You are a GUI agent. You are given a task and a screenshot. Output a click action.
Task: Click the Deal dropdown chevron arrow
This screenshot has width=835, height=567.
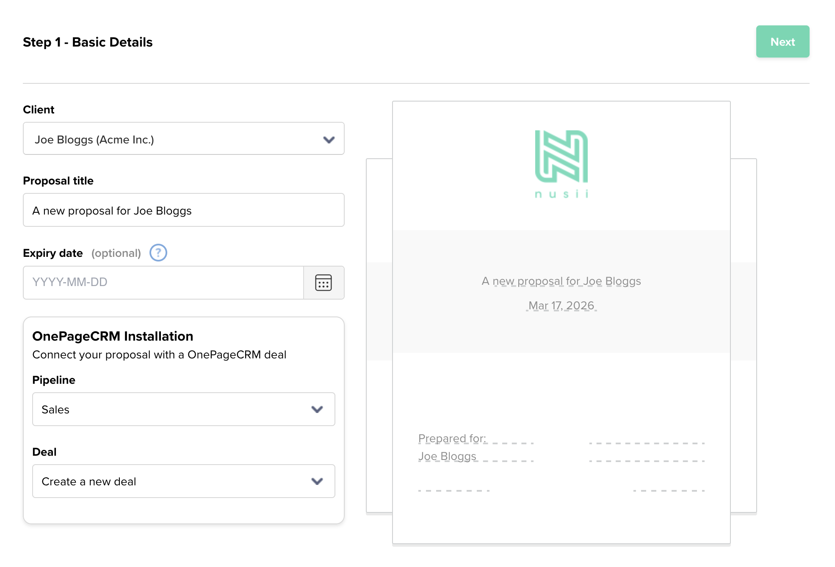coord(316,481)
